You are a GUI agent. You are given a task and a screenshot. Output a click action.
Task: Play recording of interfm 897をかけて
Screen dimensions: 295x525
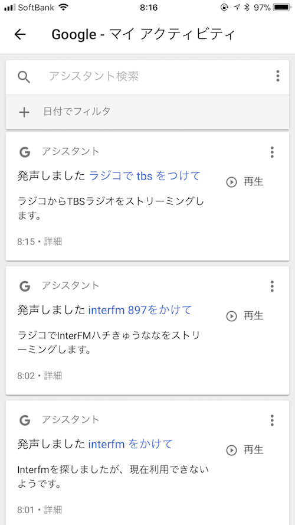click(x=245, y=316)
